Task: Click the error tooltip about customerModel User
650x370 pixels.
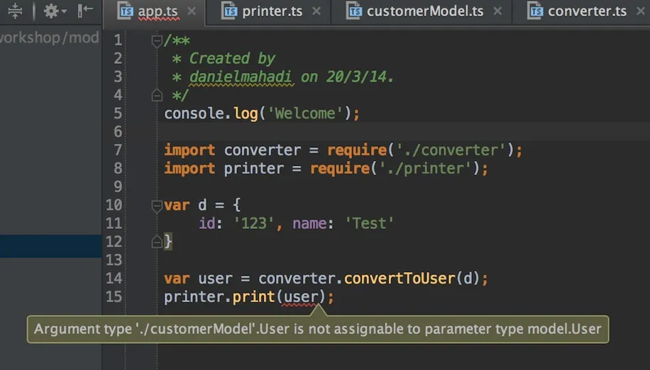Action: click(x=318, y=330)
